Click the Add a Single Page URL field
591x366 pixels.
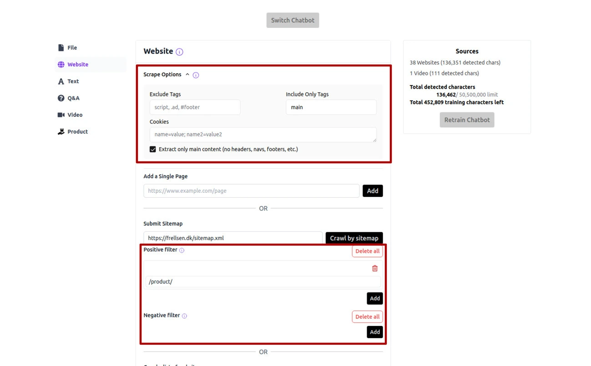(251, 191)
